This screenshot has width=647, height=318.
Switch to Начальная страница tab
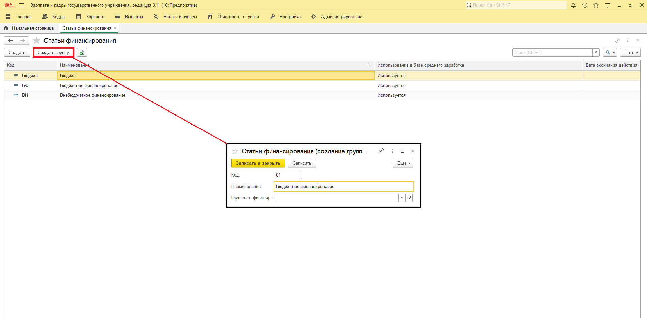click(x=33, y=28)
